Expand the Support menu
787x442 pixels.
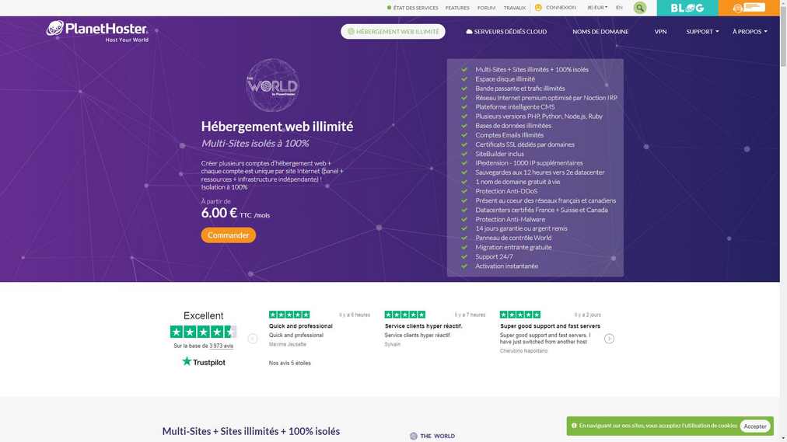(x=702, y=32)
